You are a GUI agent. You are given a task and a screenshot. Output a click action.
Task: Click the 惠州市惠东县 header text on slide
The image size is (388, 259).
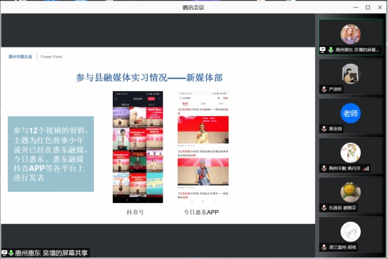[20, 57]
